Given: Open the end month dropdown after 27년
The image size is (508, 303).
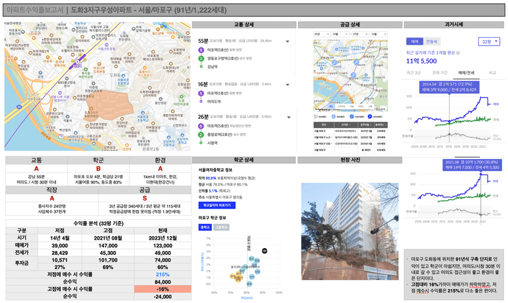Looking at the screenshot, I should pos(379,34).
